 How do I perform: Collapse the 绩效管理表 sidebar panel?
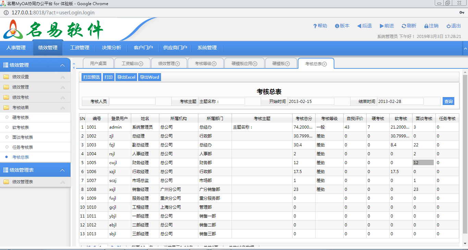click(x=62, y=170)
